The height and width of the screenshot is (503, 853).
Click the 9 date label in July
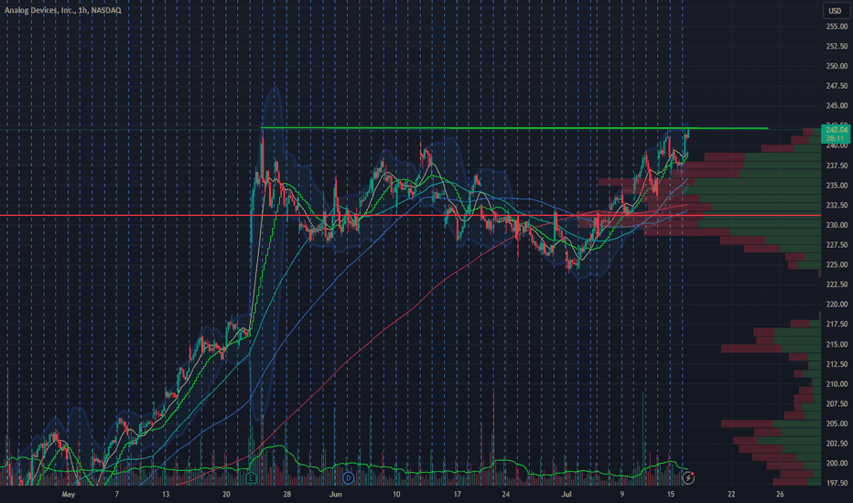pyautogui.click(x=621, y=494)
